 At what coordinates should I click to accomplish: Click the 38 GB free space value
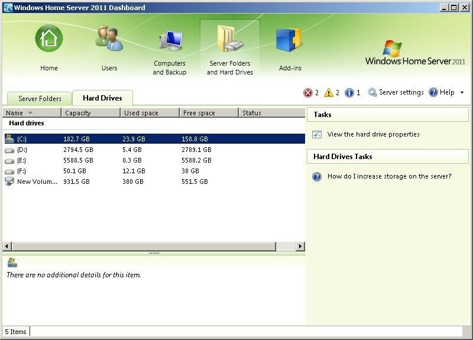190,171
